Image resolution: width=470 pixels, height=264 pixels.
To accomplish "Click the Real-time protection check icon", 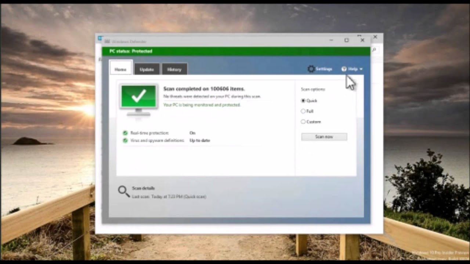I will [x=125, y=133].
